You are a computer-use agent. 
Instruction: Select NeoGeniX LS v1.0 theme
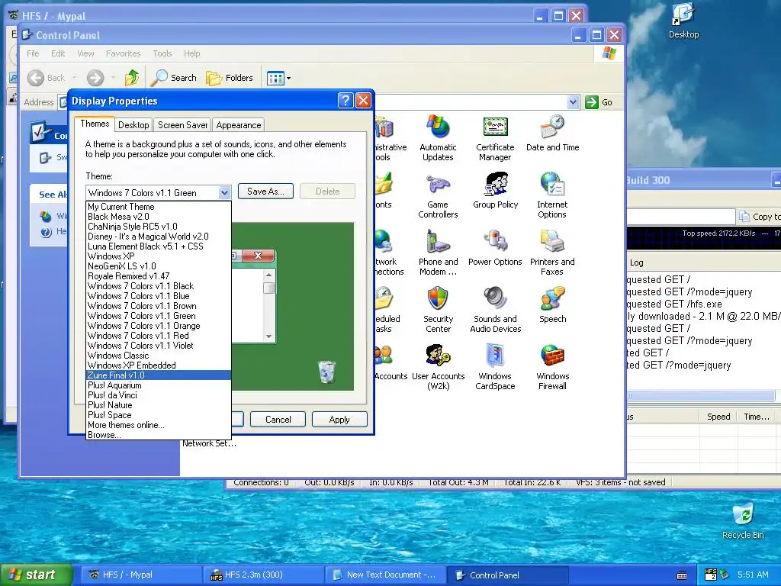point(159,266)
